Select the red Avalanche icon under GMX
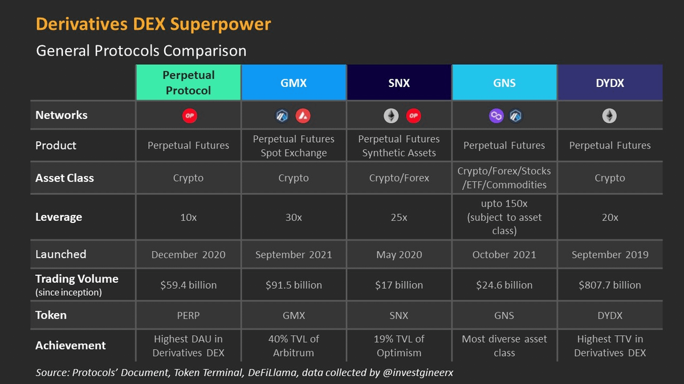 click(x=303, y=116)
